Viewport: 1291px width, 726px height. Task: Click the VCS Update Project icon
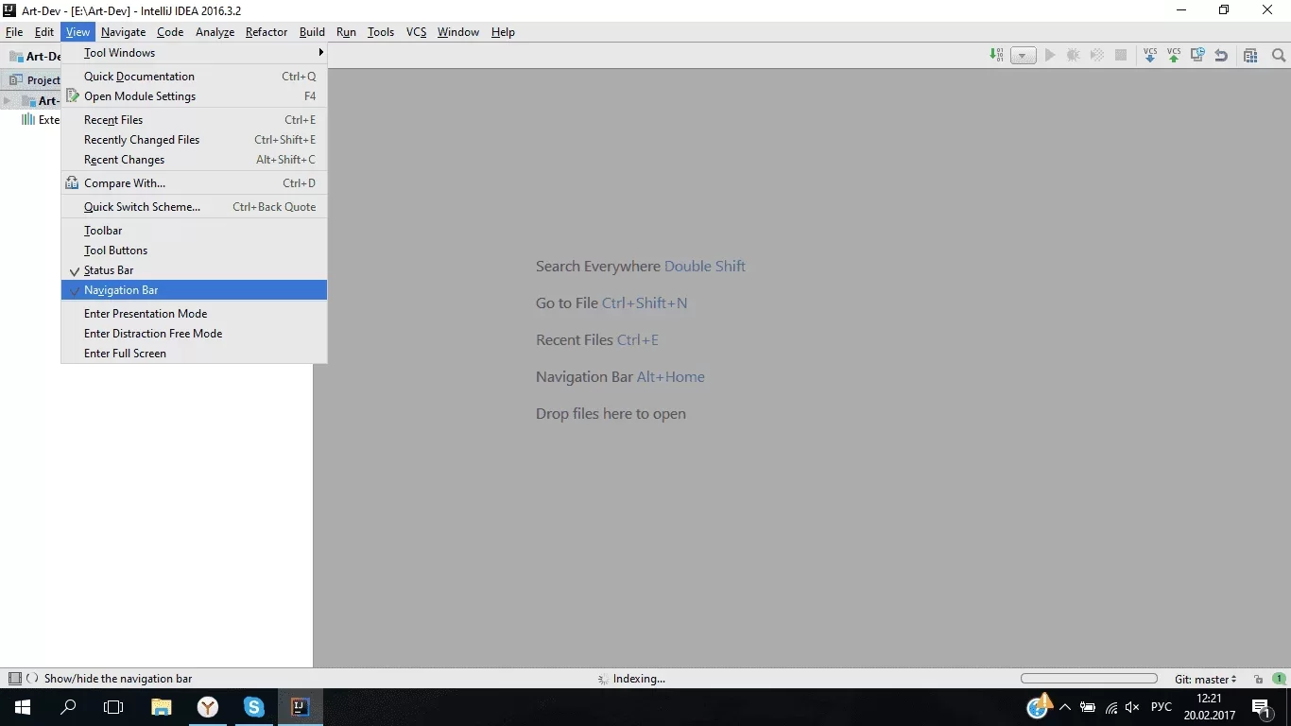(1150, 56)
